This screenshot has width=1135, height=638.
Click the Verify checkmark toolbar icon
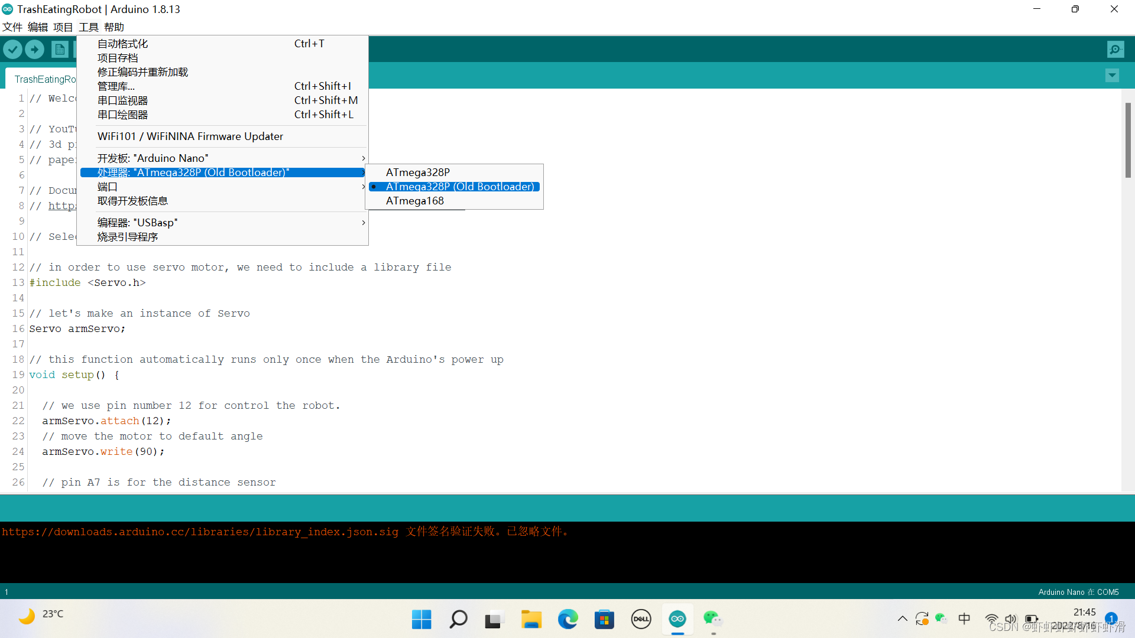pos(13,50)
